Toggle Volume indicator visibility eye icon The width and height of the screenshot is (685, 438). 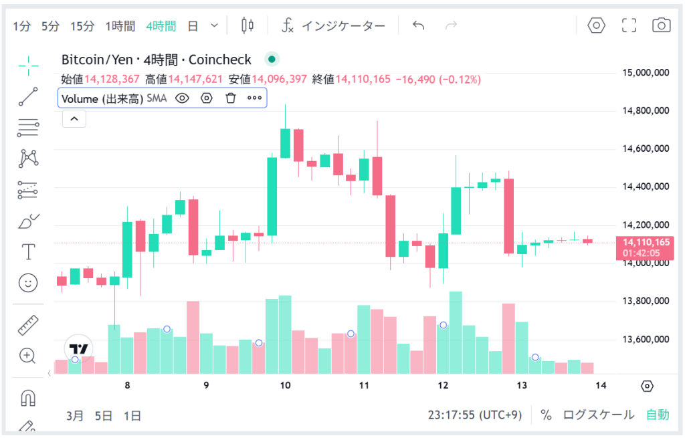[182, 98]
